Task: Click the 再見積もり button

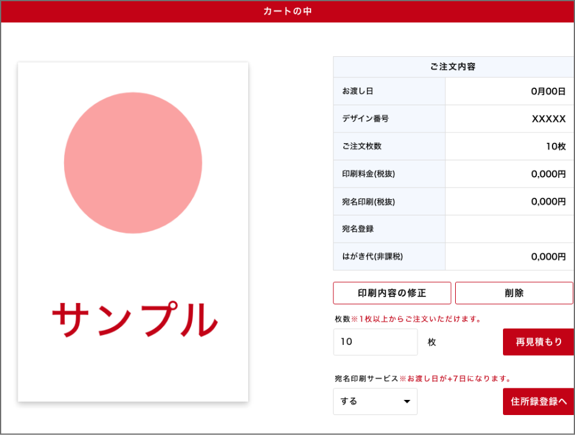Action: click(538, 342)
